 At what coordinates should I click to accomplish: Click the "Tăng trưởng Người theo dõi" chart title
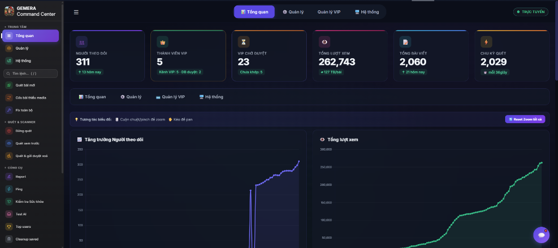[114, 140]
